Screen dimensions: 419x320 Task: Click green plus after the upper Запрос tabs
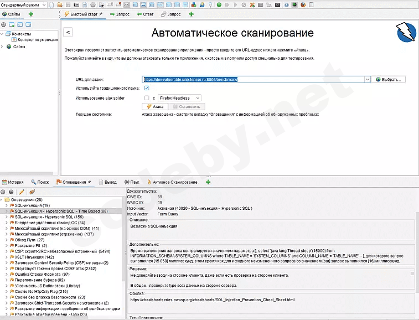(x=191, y=14)
